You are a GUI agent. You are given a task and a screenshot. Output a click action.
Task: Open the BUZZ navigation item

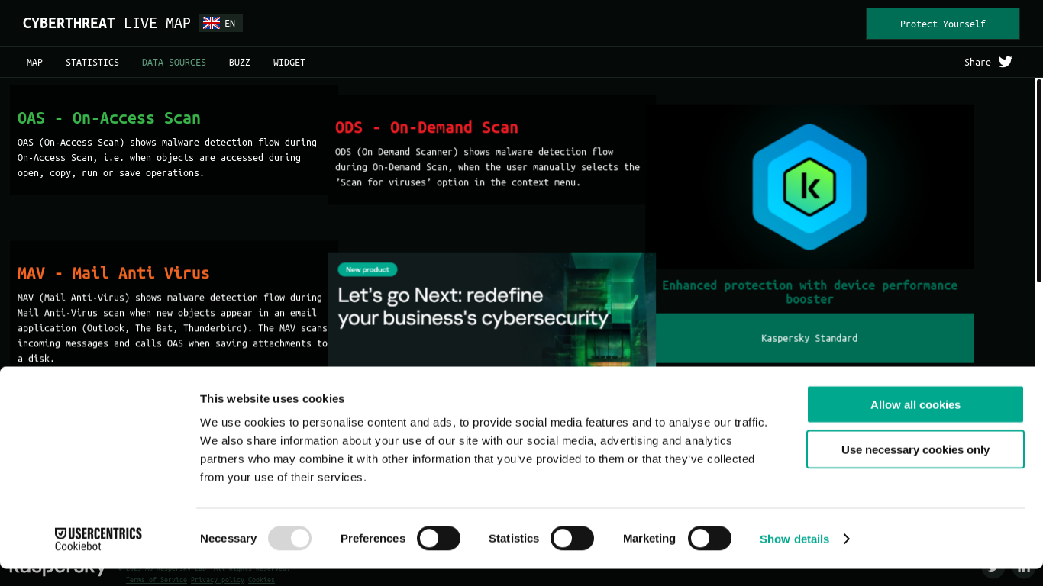pyautogui.click(x=240, y=63)
